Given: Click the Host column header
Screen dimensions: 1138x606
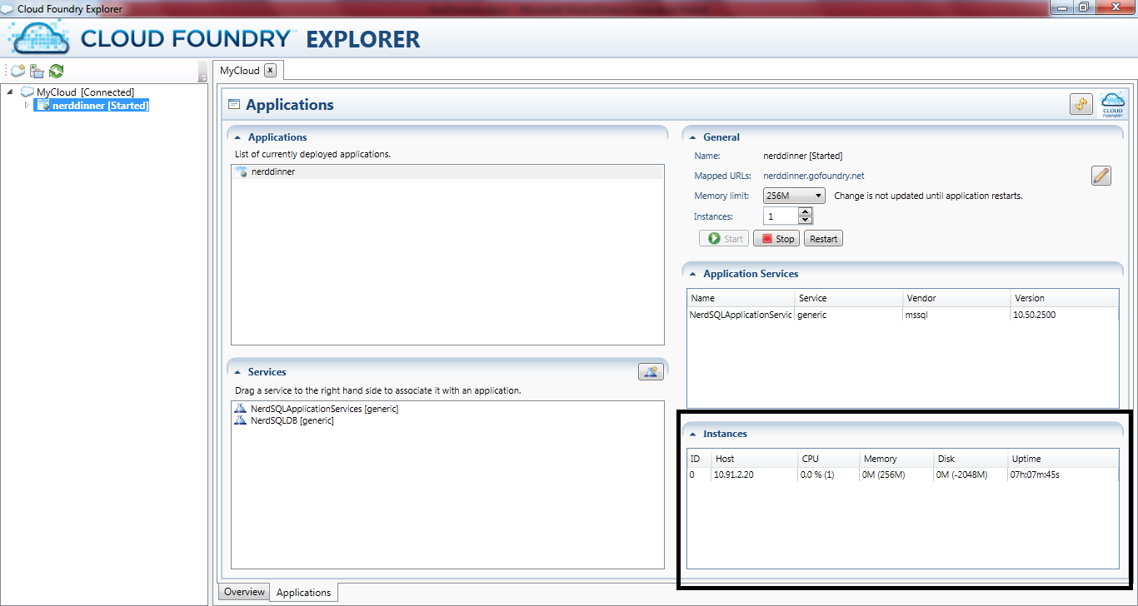Looking at the screenshot, I should [x=756, y=459].
